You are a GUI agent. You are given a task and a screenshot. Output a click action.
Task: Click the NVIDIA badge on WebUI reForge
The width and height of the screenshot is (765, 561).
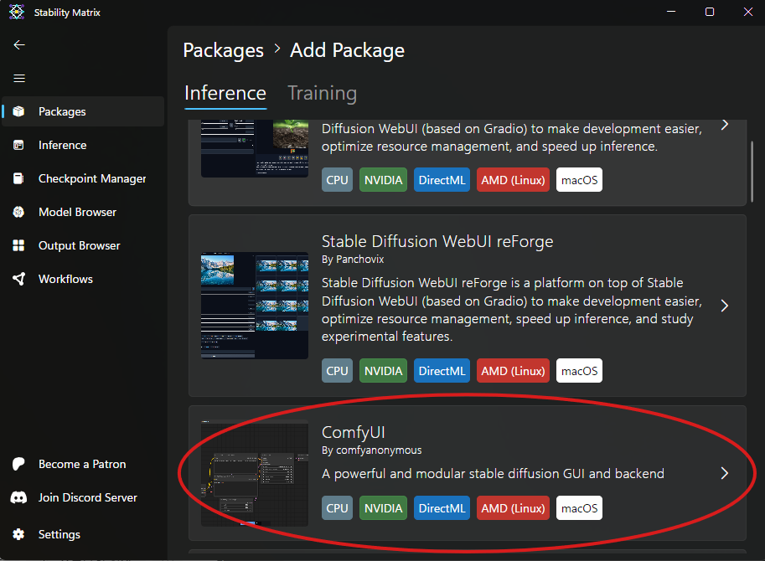pyautogui.click(x=384, y=371)
